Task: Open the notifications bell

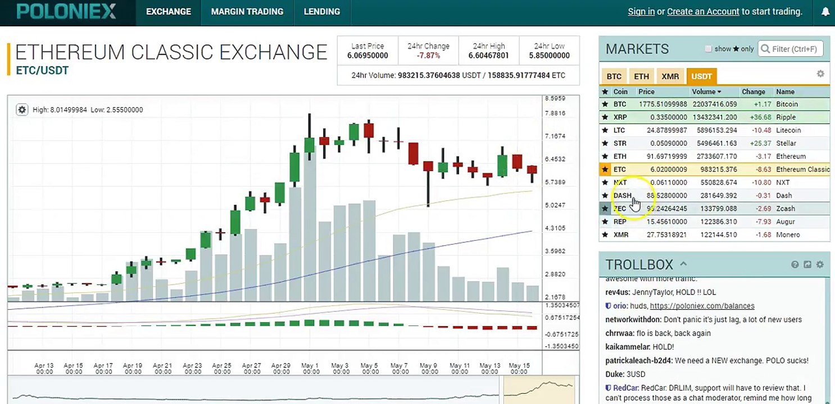Action: tap(825, 12)
